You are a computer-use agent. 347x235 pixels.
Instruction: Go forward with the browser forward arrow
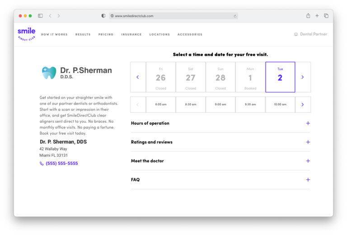tap(59, 16)
